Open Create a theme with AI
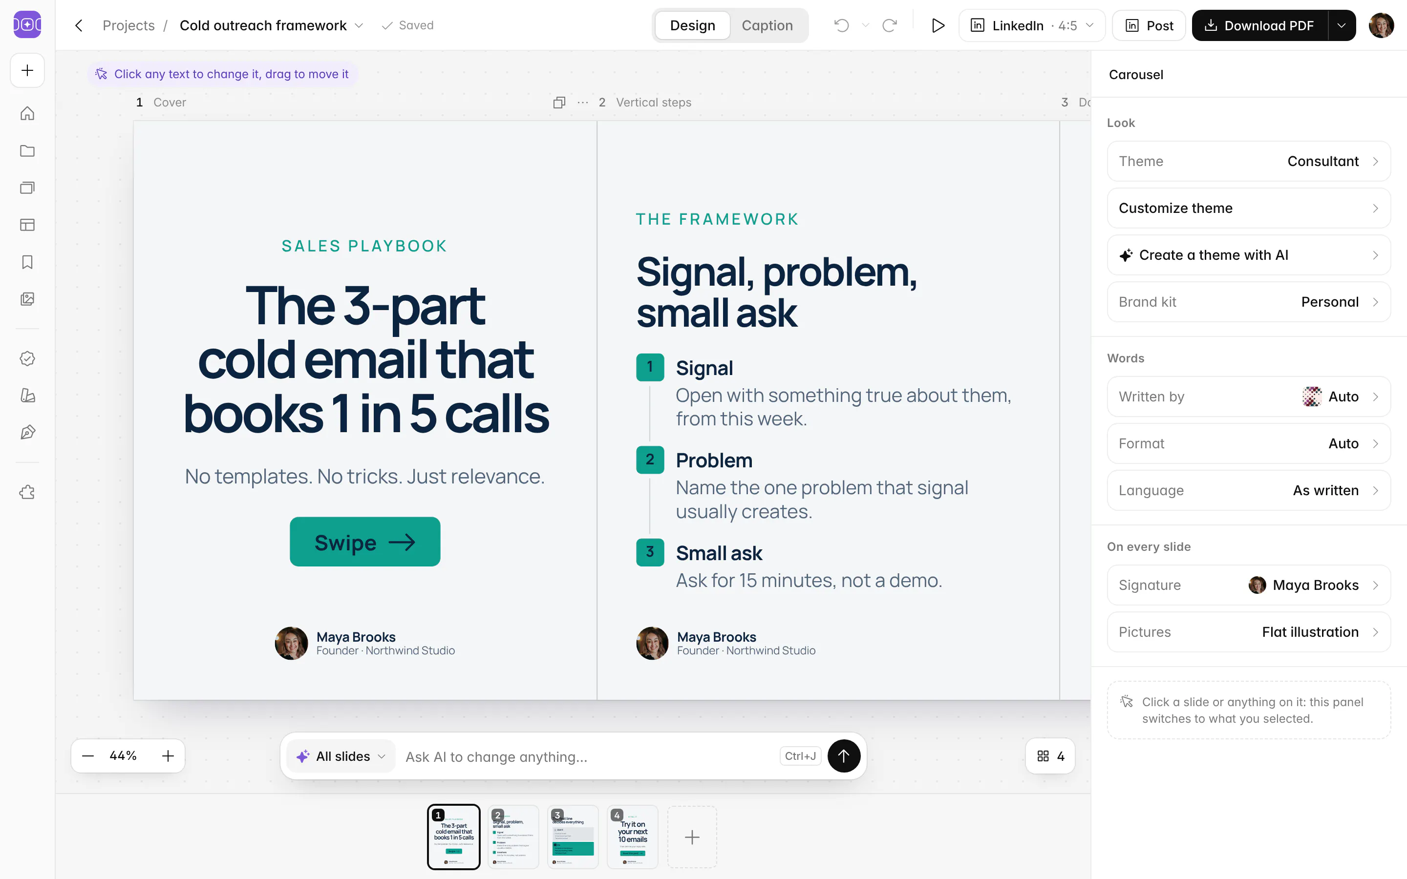The width and height of the screenshot is (1407, 879). click(x=1248, y=254)
